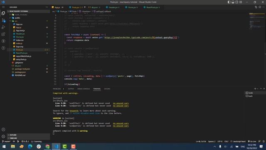Select the node terminal instance

click(255, 93)
